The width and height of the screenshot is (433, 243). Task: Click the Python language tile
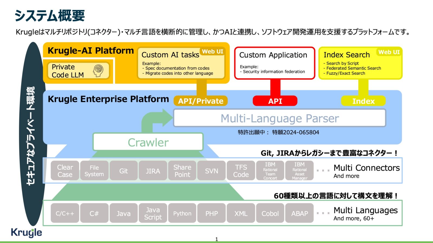[182, 213]
